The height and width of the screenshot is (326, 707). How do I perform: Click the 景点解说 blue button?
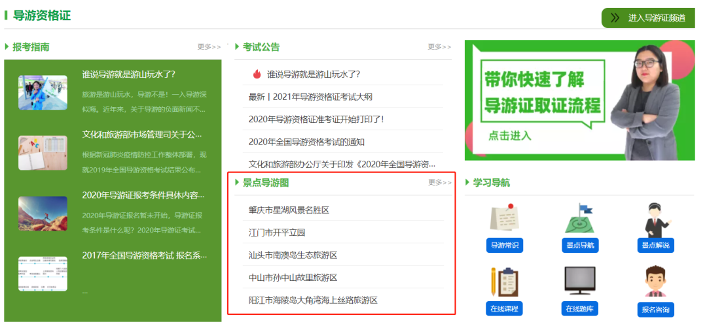click(655, 246)
